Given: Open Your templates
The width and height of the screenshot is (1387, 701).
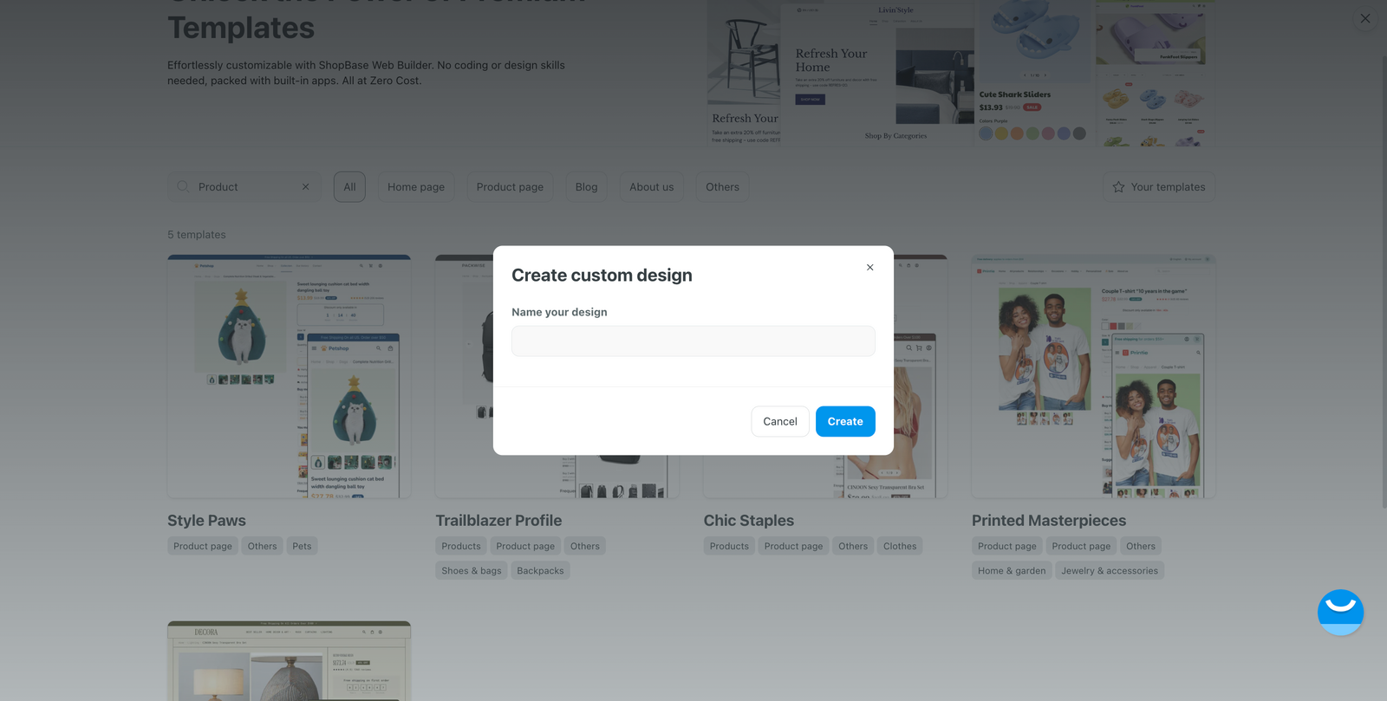Looking at the screenshot, I should 1159,187.
